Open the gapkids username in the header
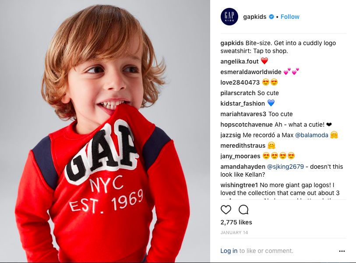The image size is (356, 263). [x=255, y=17]
